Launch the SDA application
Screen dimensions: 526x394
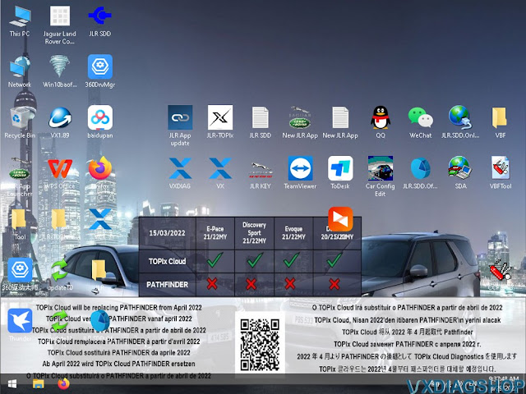tap(460, 173)
